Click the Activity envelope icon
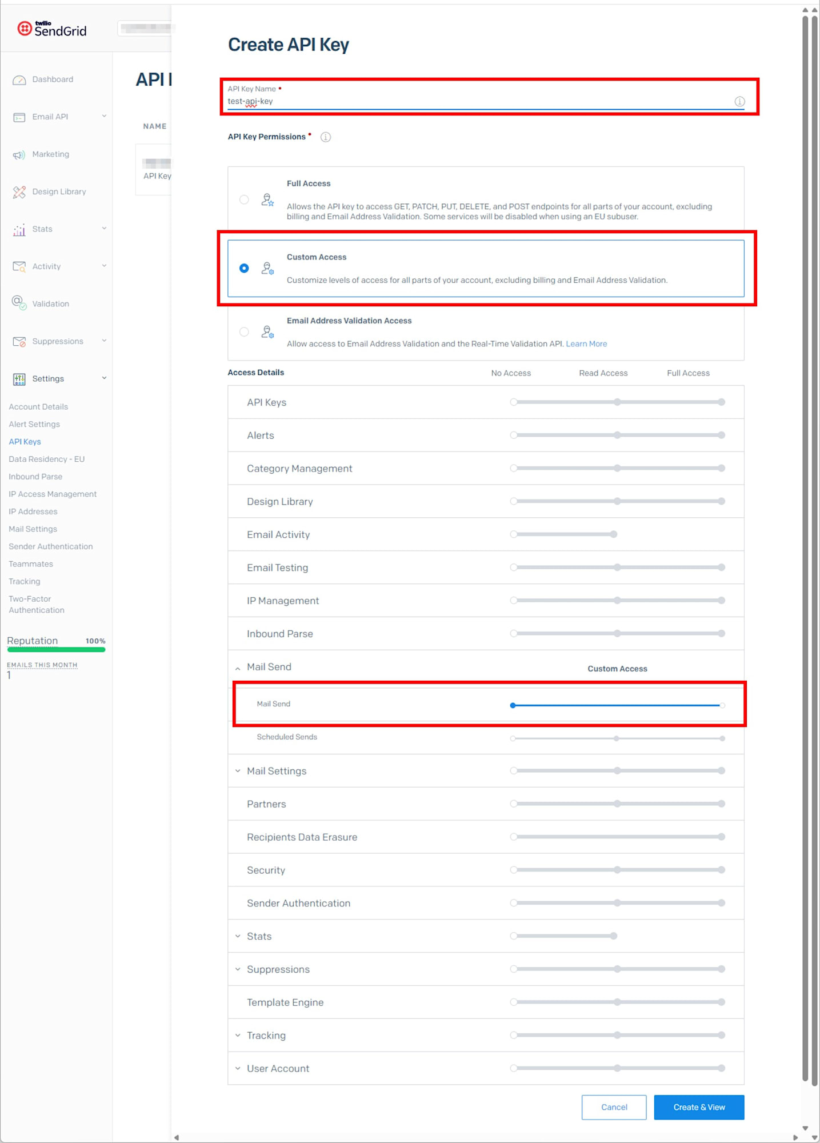820x1143 pixels. [x=19, y=267]
